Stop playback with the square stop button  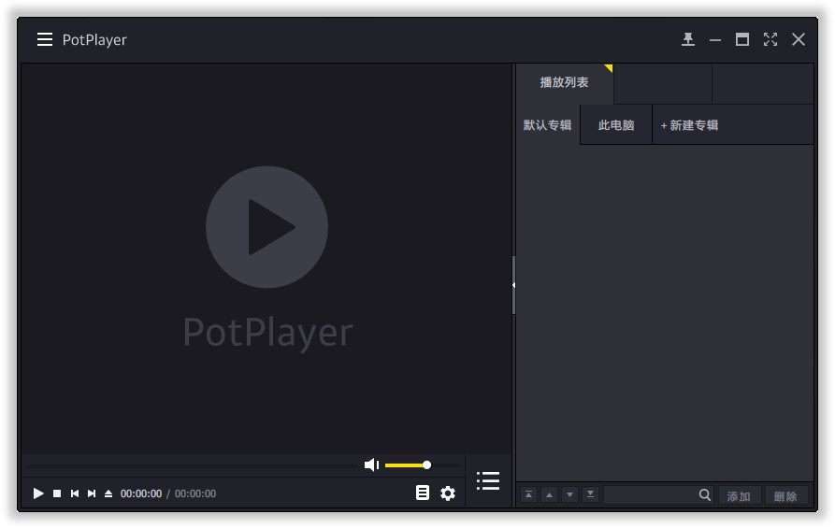pos(57,493)
